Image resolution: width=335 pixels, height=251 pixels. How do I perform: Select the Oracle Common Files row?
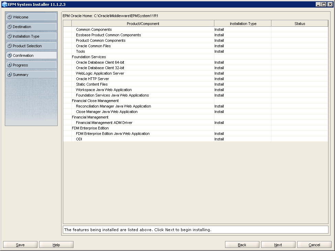click(196, 46)
